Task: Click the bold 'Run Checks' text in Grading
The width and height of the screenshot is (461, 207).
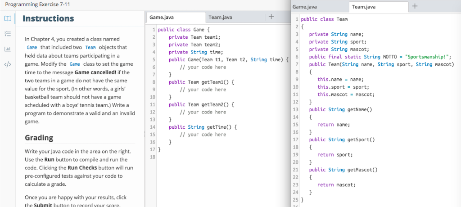Action: (82, 168)
